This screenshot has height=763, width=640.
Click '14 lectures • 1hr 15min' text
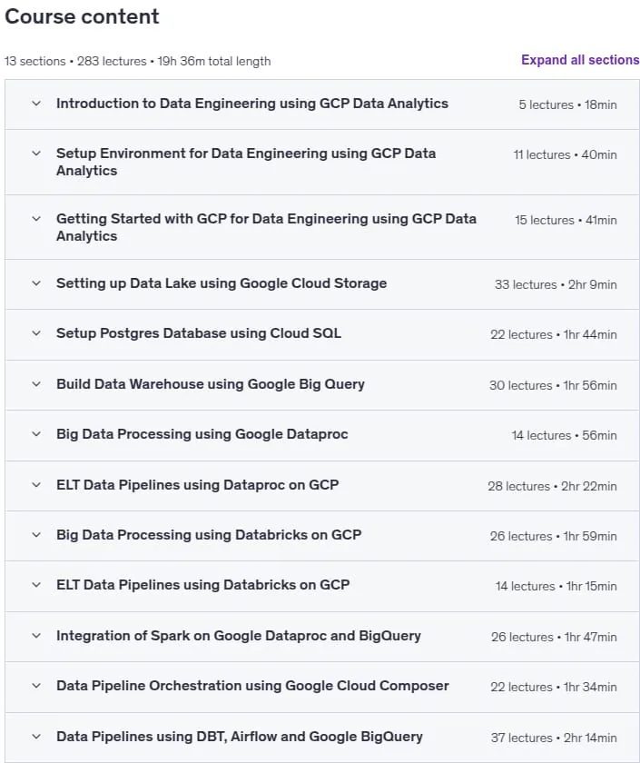(556, 587)
